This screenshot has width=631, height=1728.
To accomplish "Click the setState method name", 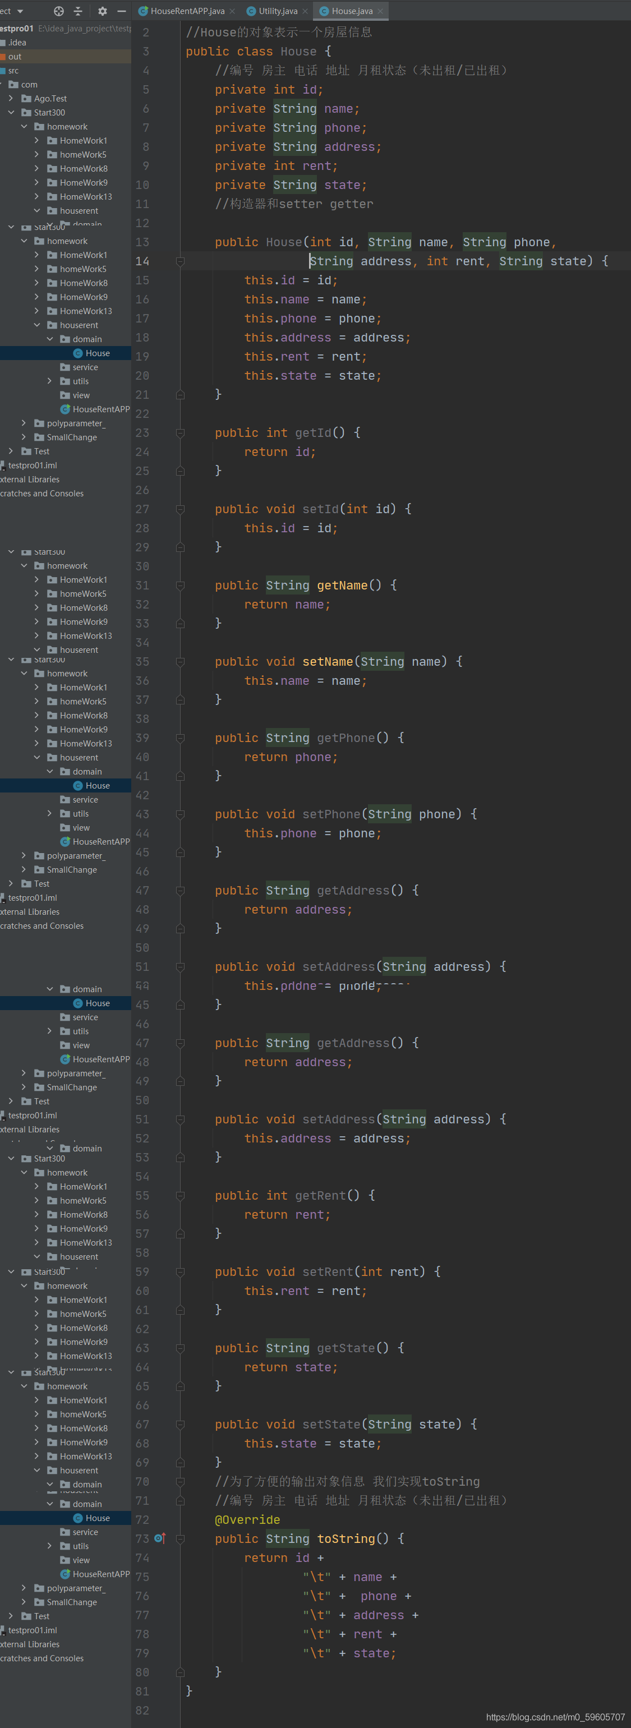I will click(x=331, y=1424).
